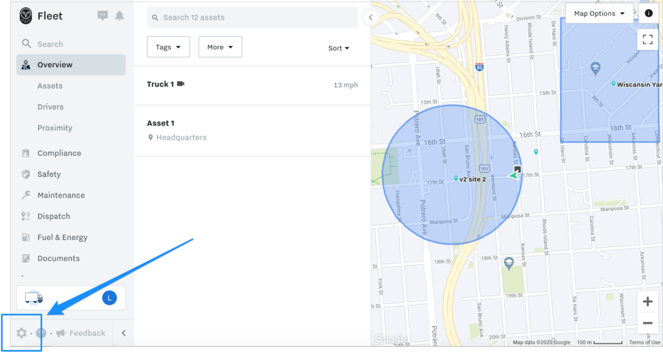Open the Terms of Use link
Viewport: 663px width, 352px height.
pos(644,342)
